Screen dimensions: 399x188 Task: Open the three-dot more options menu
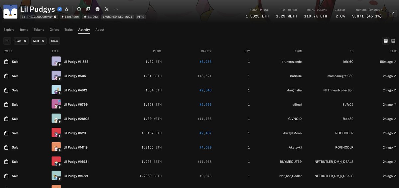coord(116,9)
